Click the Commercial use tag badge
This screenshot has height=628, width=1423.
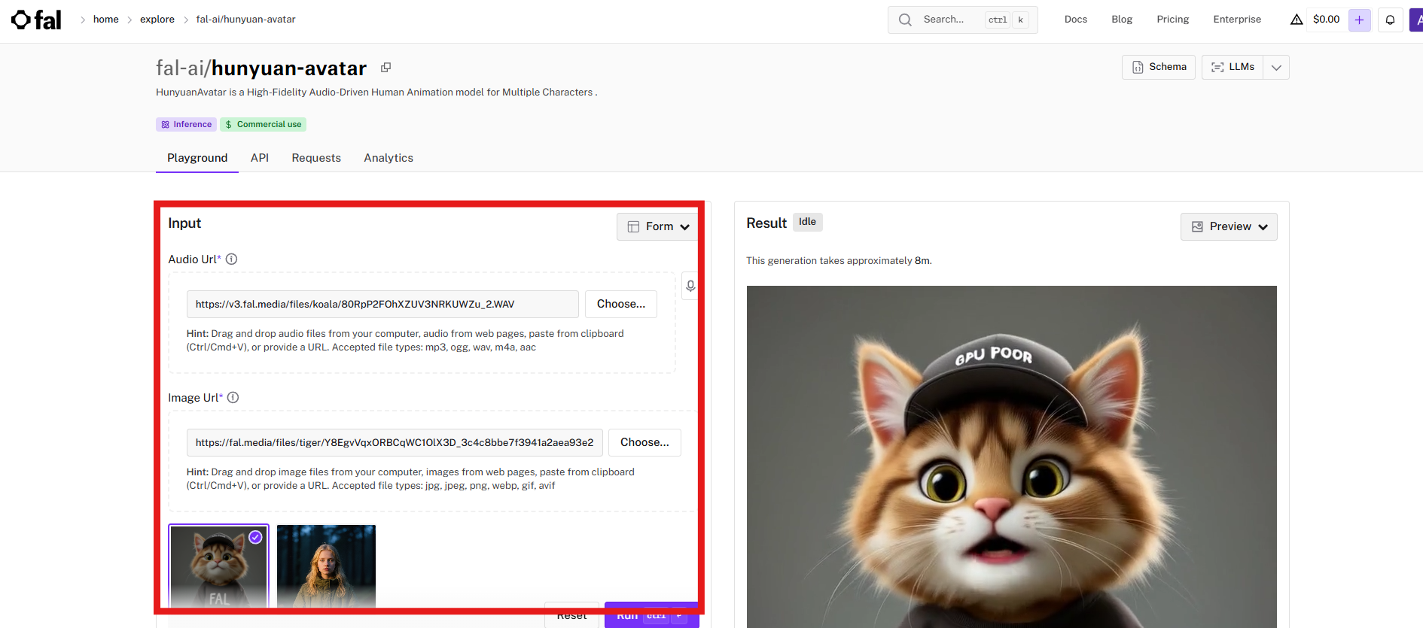pyautogui.click(x=264, y=125)
